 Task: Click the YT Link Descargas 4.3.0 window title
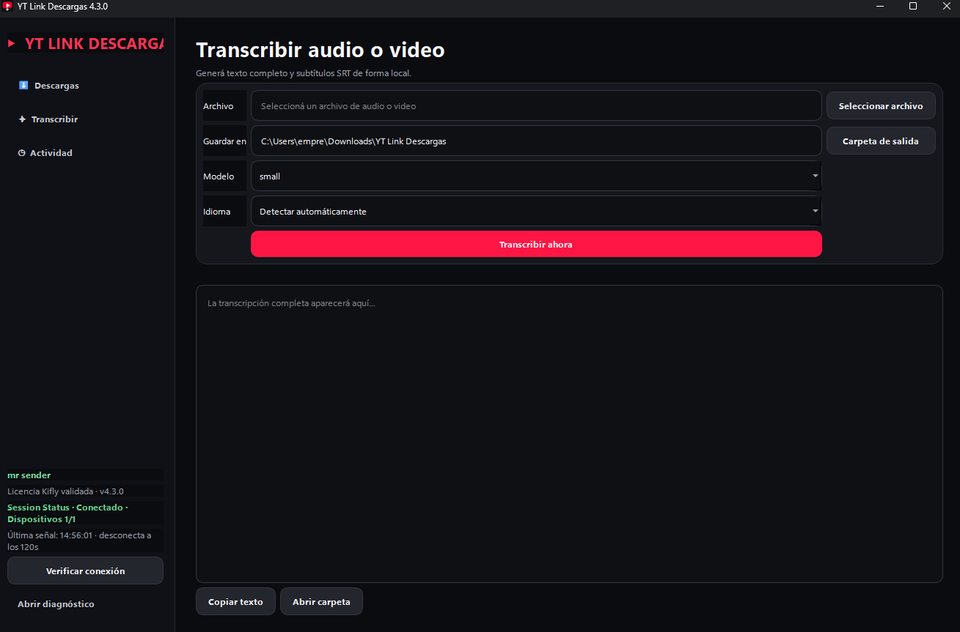(62, 7)
